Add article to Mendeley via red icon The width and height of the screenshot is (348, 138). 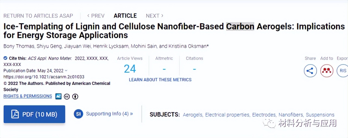pos(327,71)
